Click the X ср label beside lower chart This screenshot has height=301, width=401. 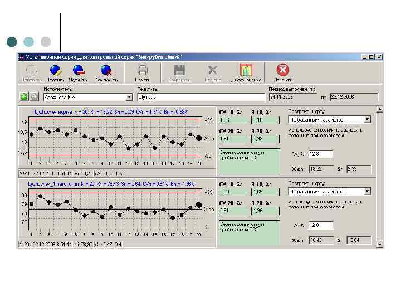coord(209,210)
